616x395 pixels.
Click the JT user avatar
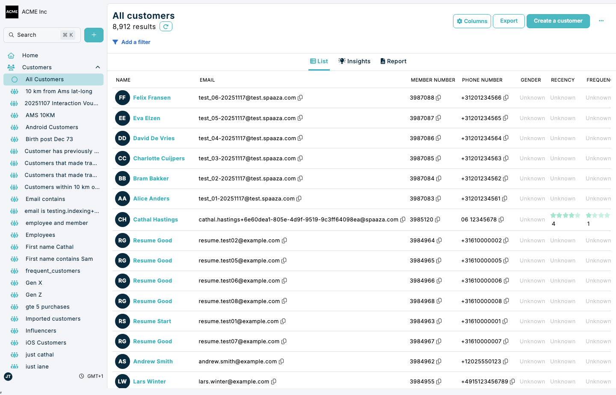click(x=8, y=377)
